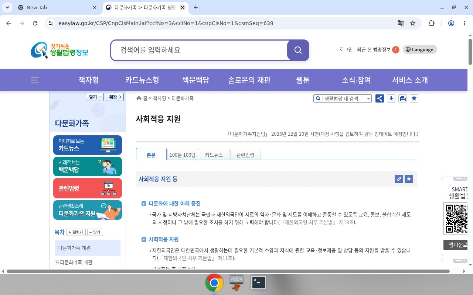The image size is (473, 295).
Task: Click the download icon above article
Action: 391,98
